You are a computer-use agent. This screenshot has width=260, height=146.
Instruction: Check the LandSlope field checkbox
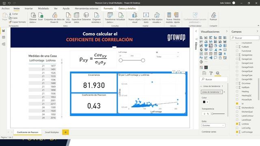pos(237,120)
